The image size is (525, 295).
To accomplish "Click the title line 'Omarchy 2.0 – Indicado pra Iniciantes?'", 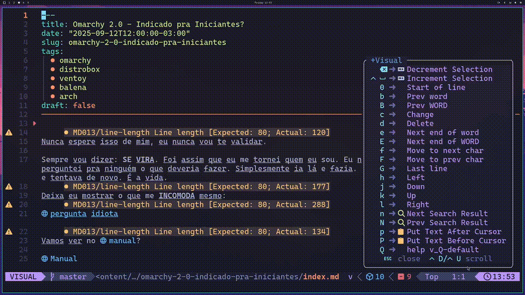I will [x=159, y=25].
